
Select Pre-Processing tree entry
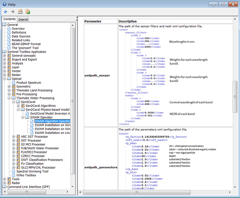(x=26, y=94)
